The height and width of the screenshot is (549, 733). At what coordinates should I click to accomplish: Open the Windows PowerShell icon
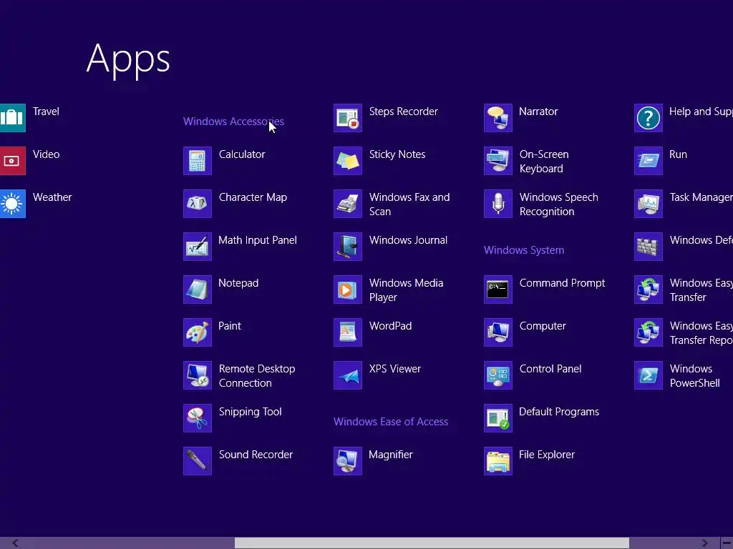[649, 375]
